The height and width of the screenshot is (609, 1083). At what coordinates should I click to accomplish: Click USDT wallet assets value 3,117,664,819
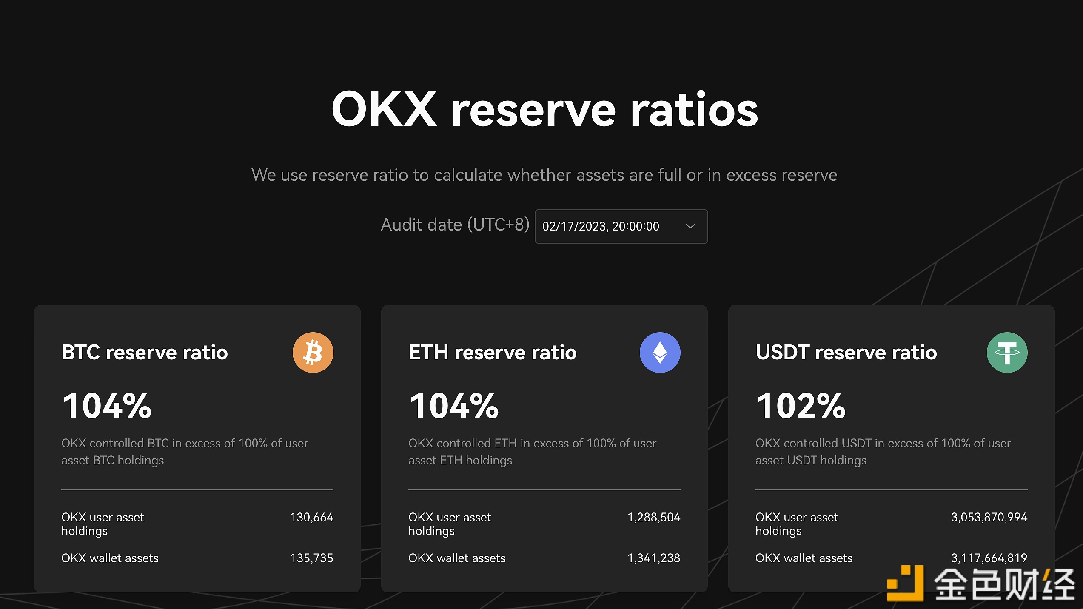[x=989, y=558]
